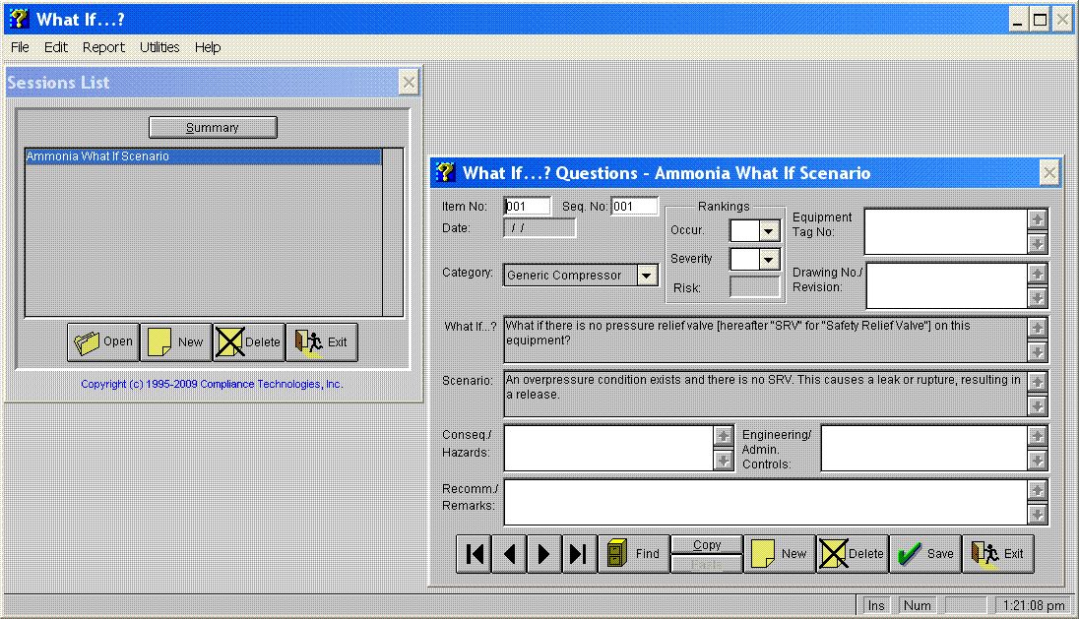Click the Engineering/Admin. Controls text area
This screenshot has height=619, width=1079.
click(924, 448)
